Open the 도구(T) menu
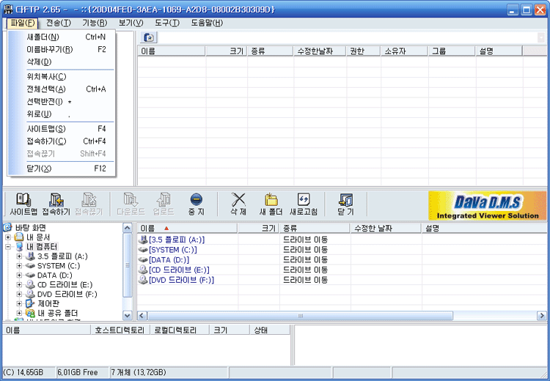Image resolution: width=550 pixels, height=381 pixels. [166, 23]
